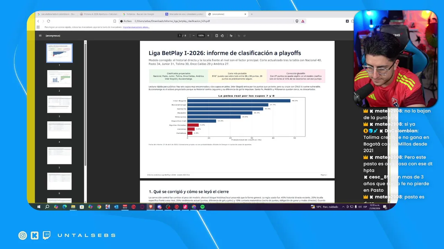This screenshot has width=444, height=249.
Task: Select page 2 thumbnail
Action: (59, 79)
